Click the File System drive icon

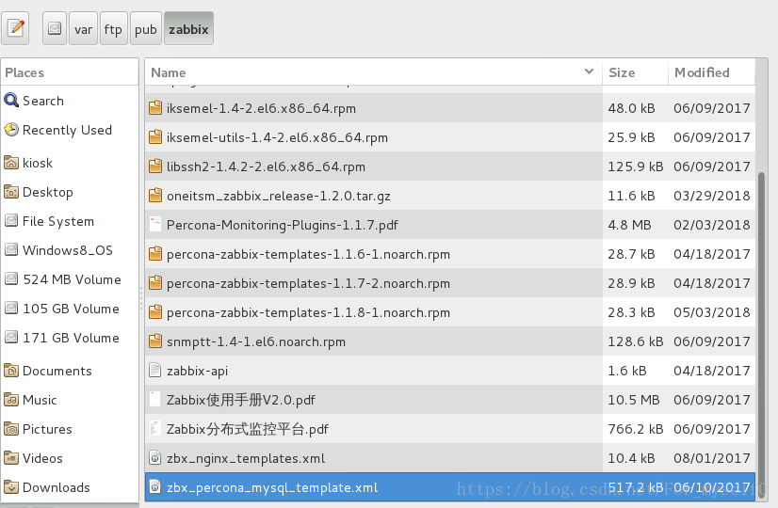pyautogui.click(x=11, y=221)
